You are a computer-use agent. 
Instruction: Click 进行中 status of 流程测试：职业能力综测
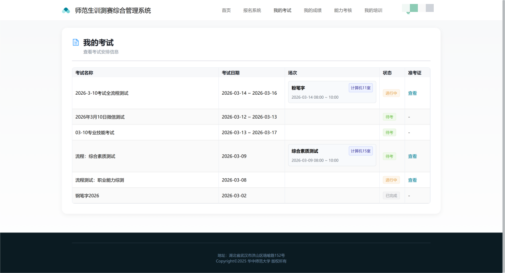tap(391, 180)
